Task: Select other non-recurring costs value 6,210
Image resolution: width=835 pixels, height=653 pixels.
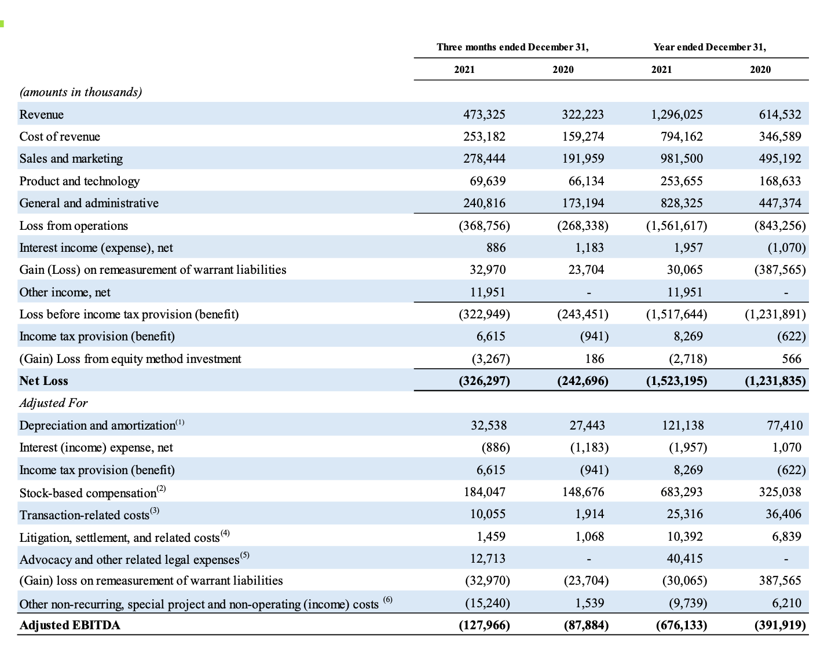Action: [786, 603]
